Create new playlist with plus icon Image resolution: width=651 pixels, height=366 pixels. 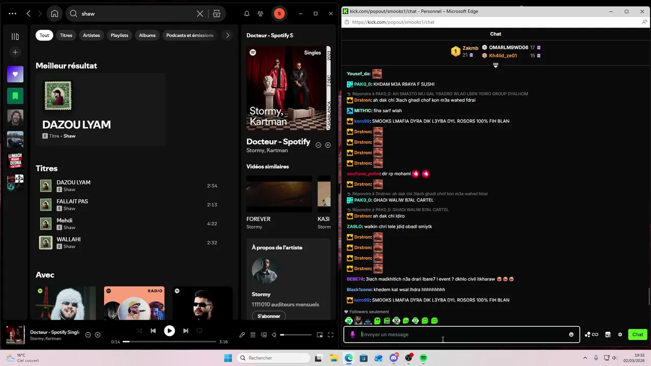pyautogui.click(x=15, y=52)
